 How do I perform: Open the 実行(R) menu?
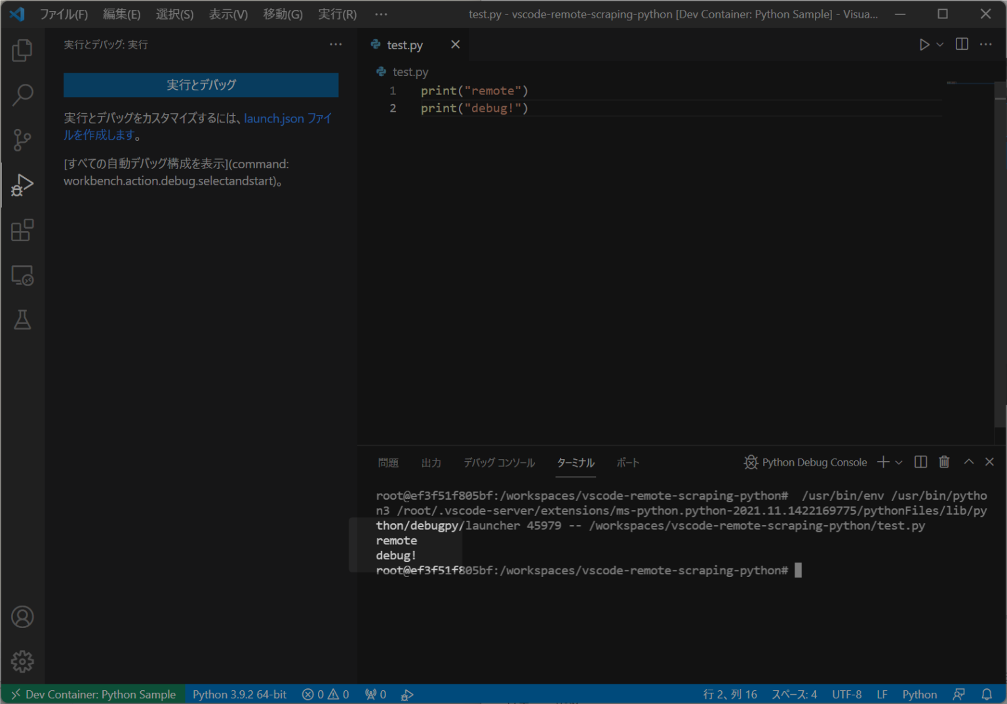(x=337, y=14)
